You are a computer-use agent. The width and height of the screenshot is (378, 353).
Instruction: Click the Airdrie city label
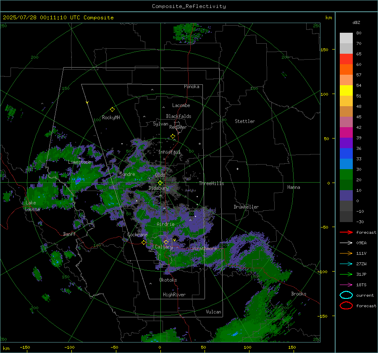[x=165, y=224]
